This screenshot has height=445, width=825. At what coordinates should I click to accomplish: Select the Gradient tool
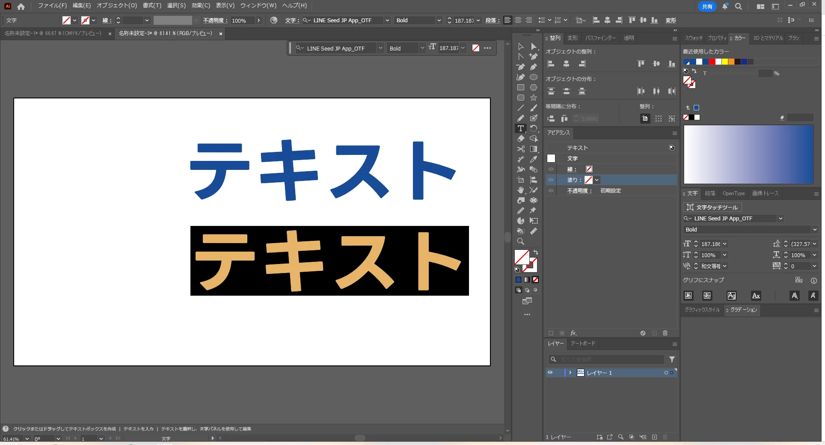534,149
